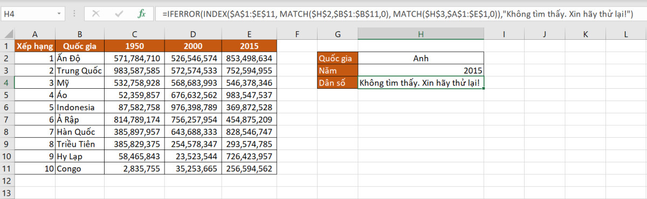The width and height of the screenshot is (647, 199).
Task: Select column I header
Action: click(x=504, y=34)
